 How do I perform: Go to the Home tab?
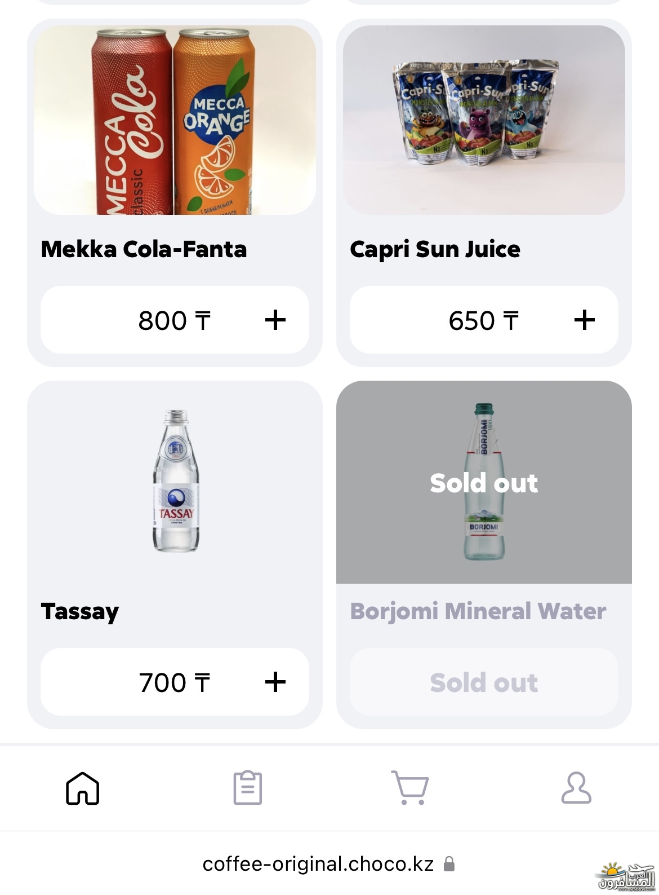pos(83,788)
